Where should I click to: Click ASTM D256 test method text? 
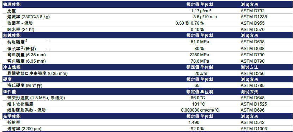[x=252, y=74]
